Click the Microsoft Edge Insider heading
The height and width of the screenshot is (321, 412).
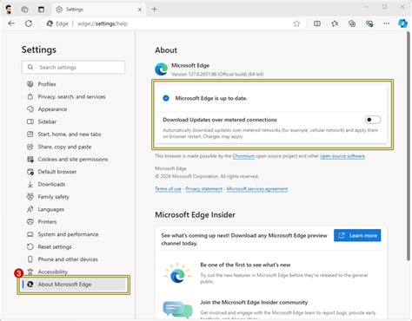[195, 215]
